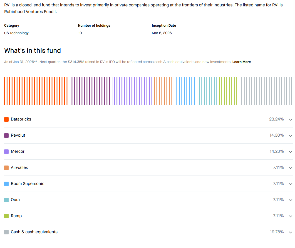The image size is (295, 248).
Task: Click the green Ramp bar segment
Action: 229,91
